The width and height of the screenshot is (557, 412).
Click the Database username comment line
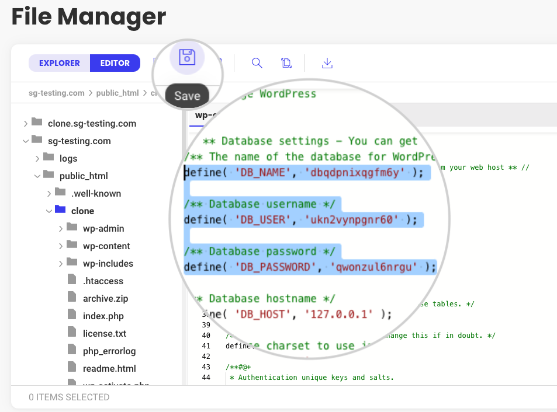coord(260,204)
